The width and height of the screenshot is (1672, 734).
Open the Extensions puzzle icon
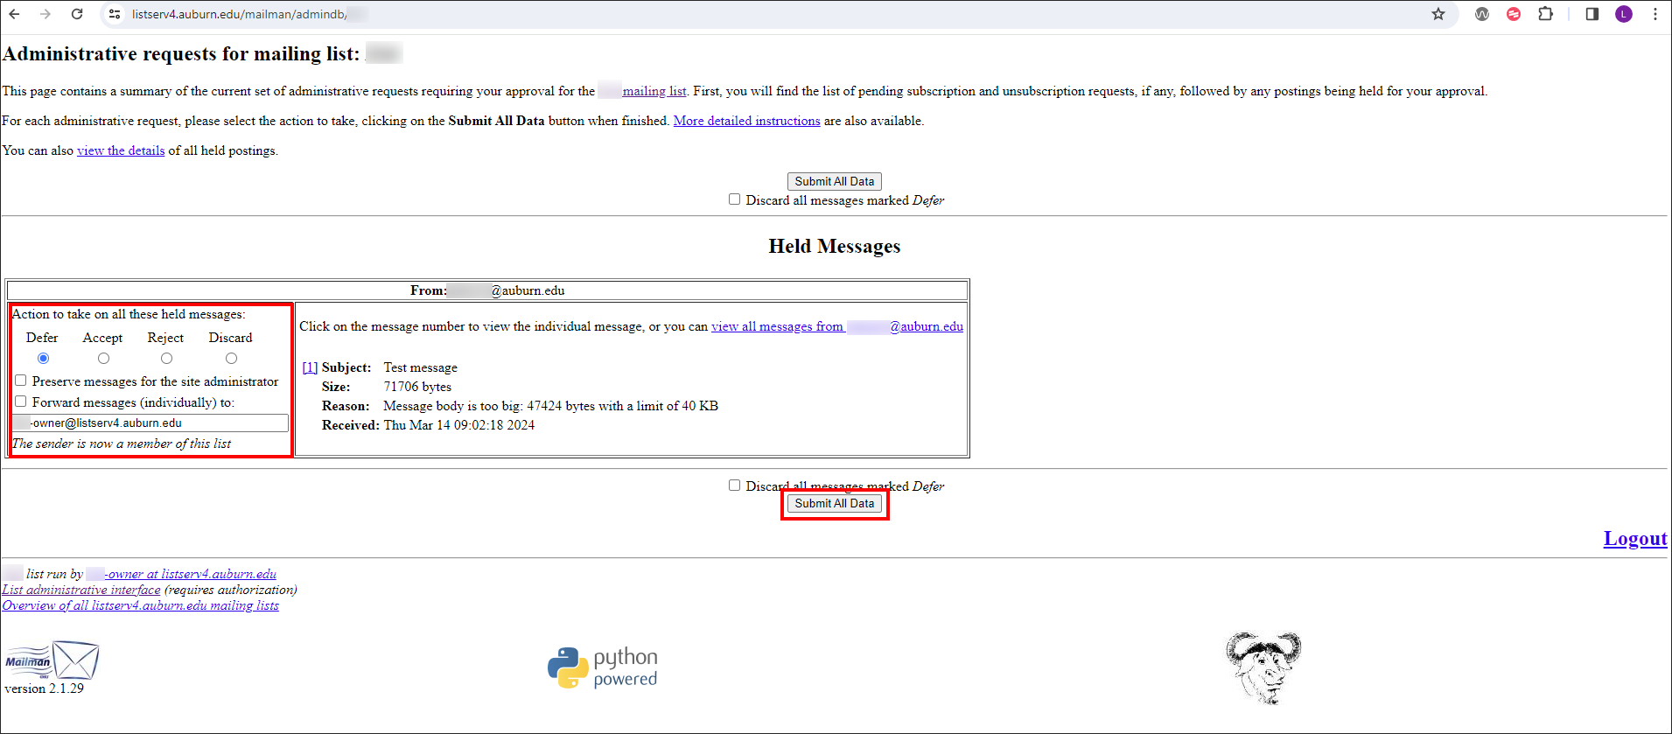(x=1546, y=14)
